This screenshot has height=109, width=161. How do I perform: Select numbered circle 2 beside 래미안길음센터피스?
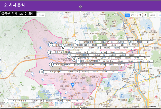(50, 52)
